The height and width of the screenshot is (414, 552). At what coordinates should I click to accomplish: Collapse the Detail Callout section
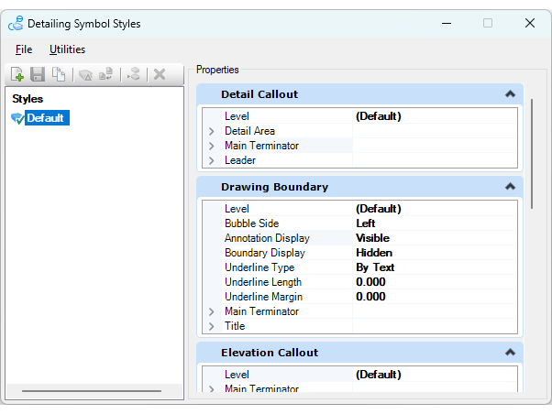point(510,94)
